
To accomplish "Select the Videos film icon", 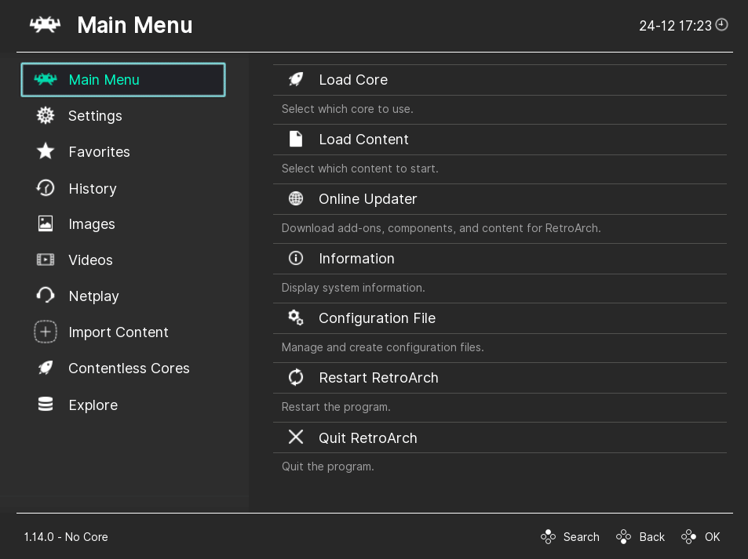I will pos(46,260).
